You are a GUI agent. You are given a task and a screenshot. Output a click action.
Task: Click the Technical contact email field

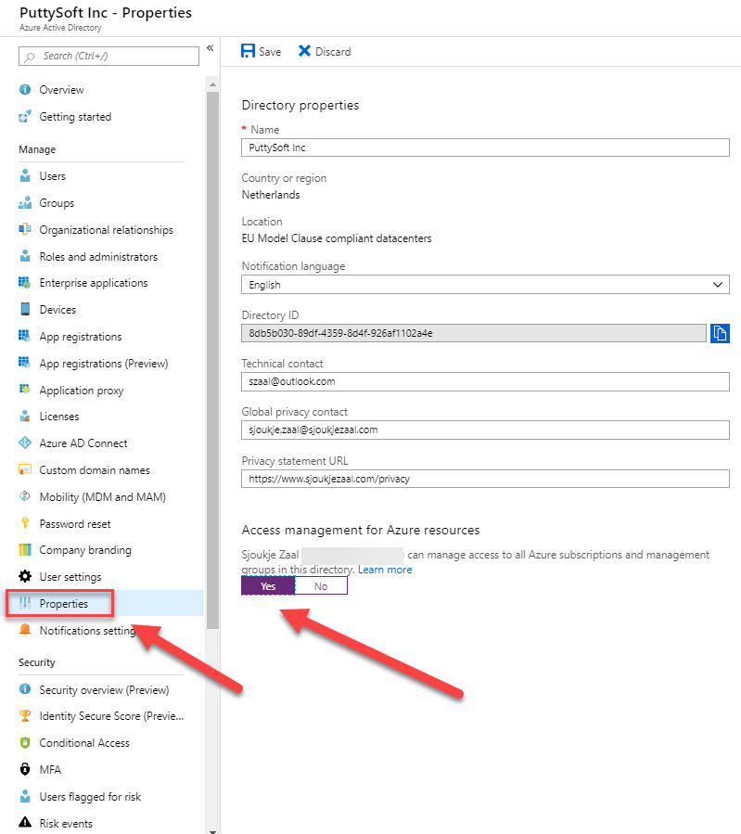tap(485, 381)
